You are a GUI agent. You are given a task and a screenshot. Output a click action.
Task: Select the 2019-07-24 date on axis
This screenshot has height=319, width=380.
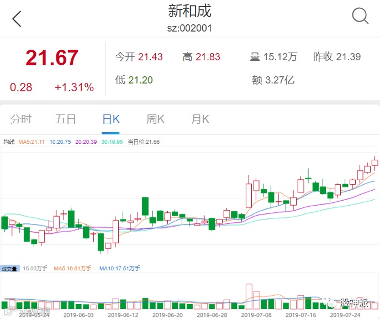pos(345,315)
